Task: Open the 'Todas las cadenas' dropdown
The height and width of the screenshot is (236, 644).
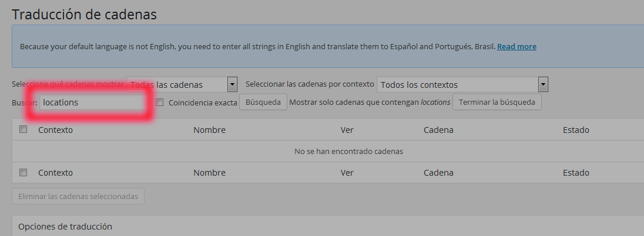Action: [182, 85]
